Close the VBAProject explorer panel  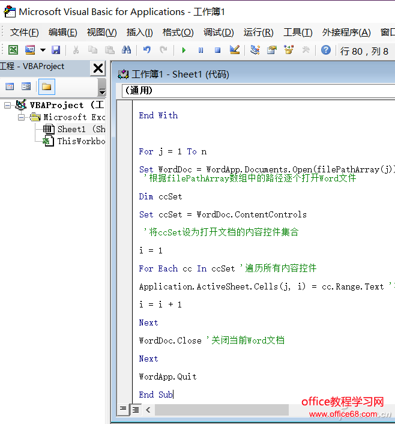pos(98,68)
